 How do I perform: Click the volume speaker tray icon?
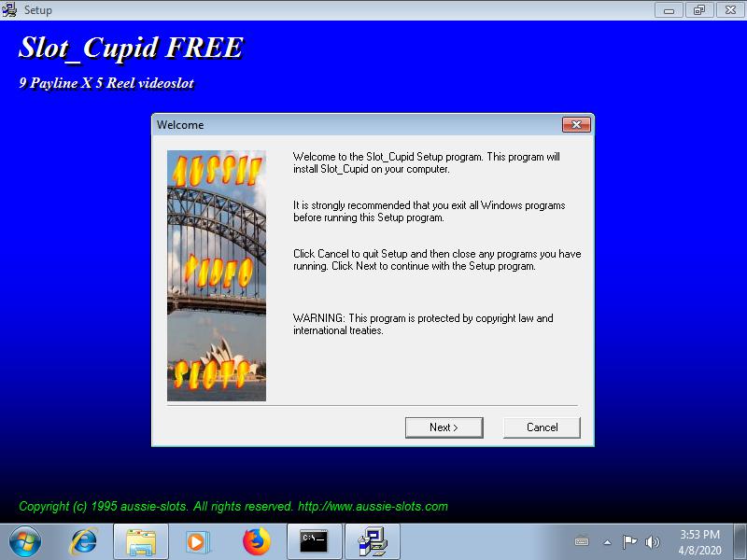pyautogui.click(x=652, y=541)
